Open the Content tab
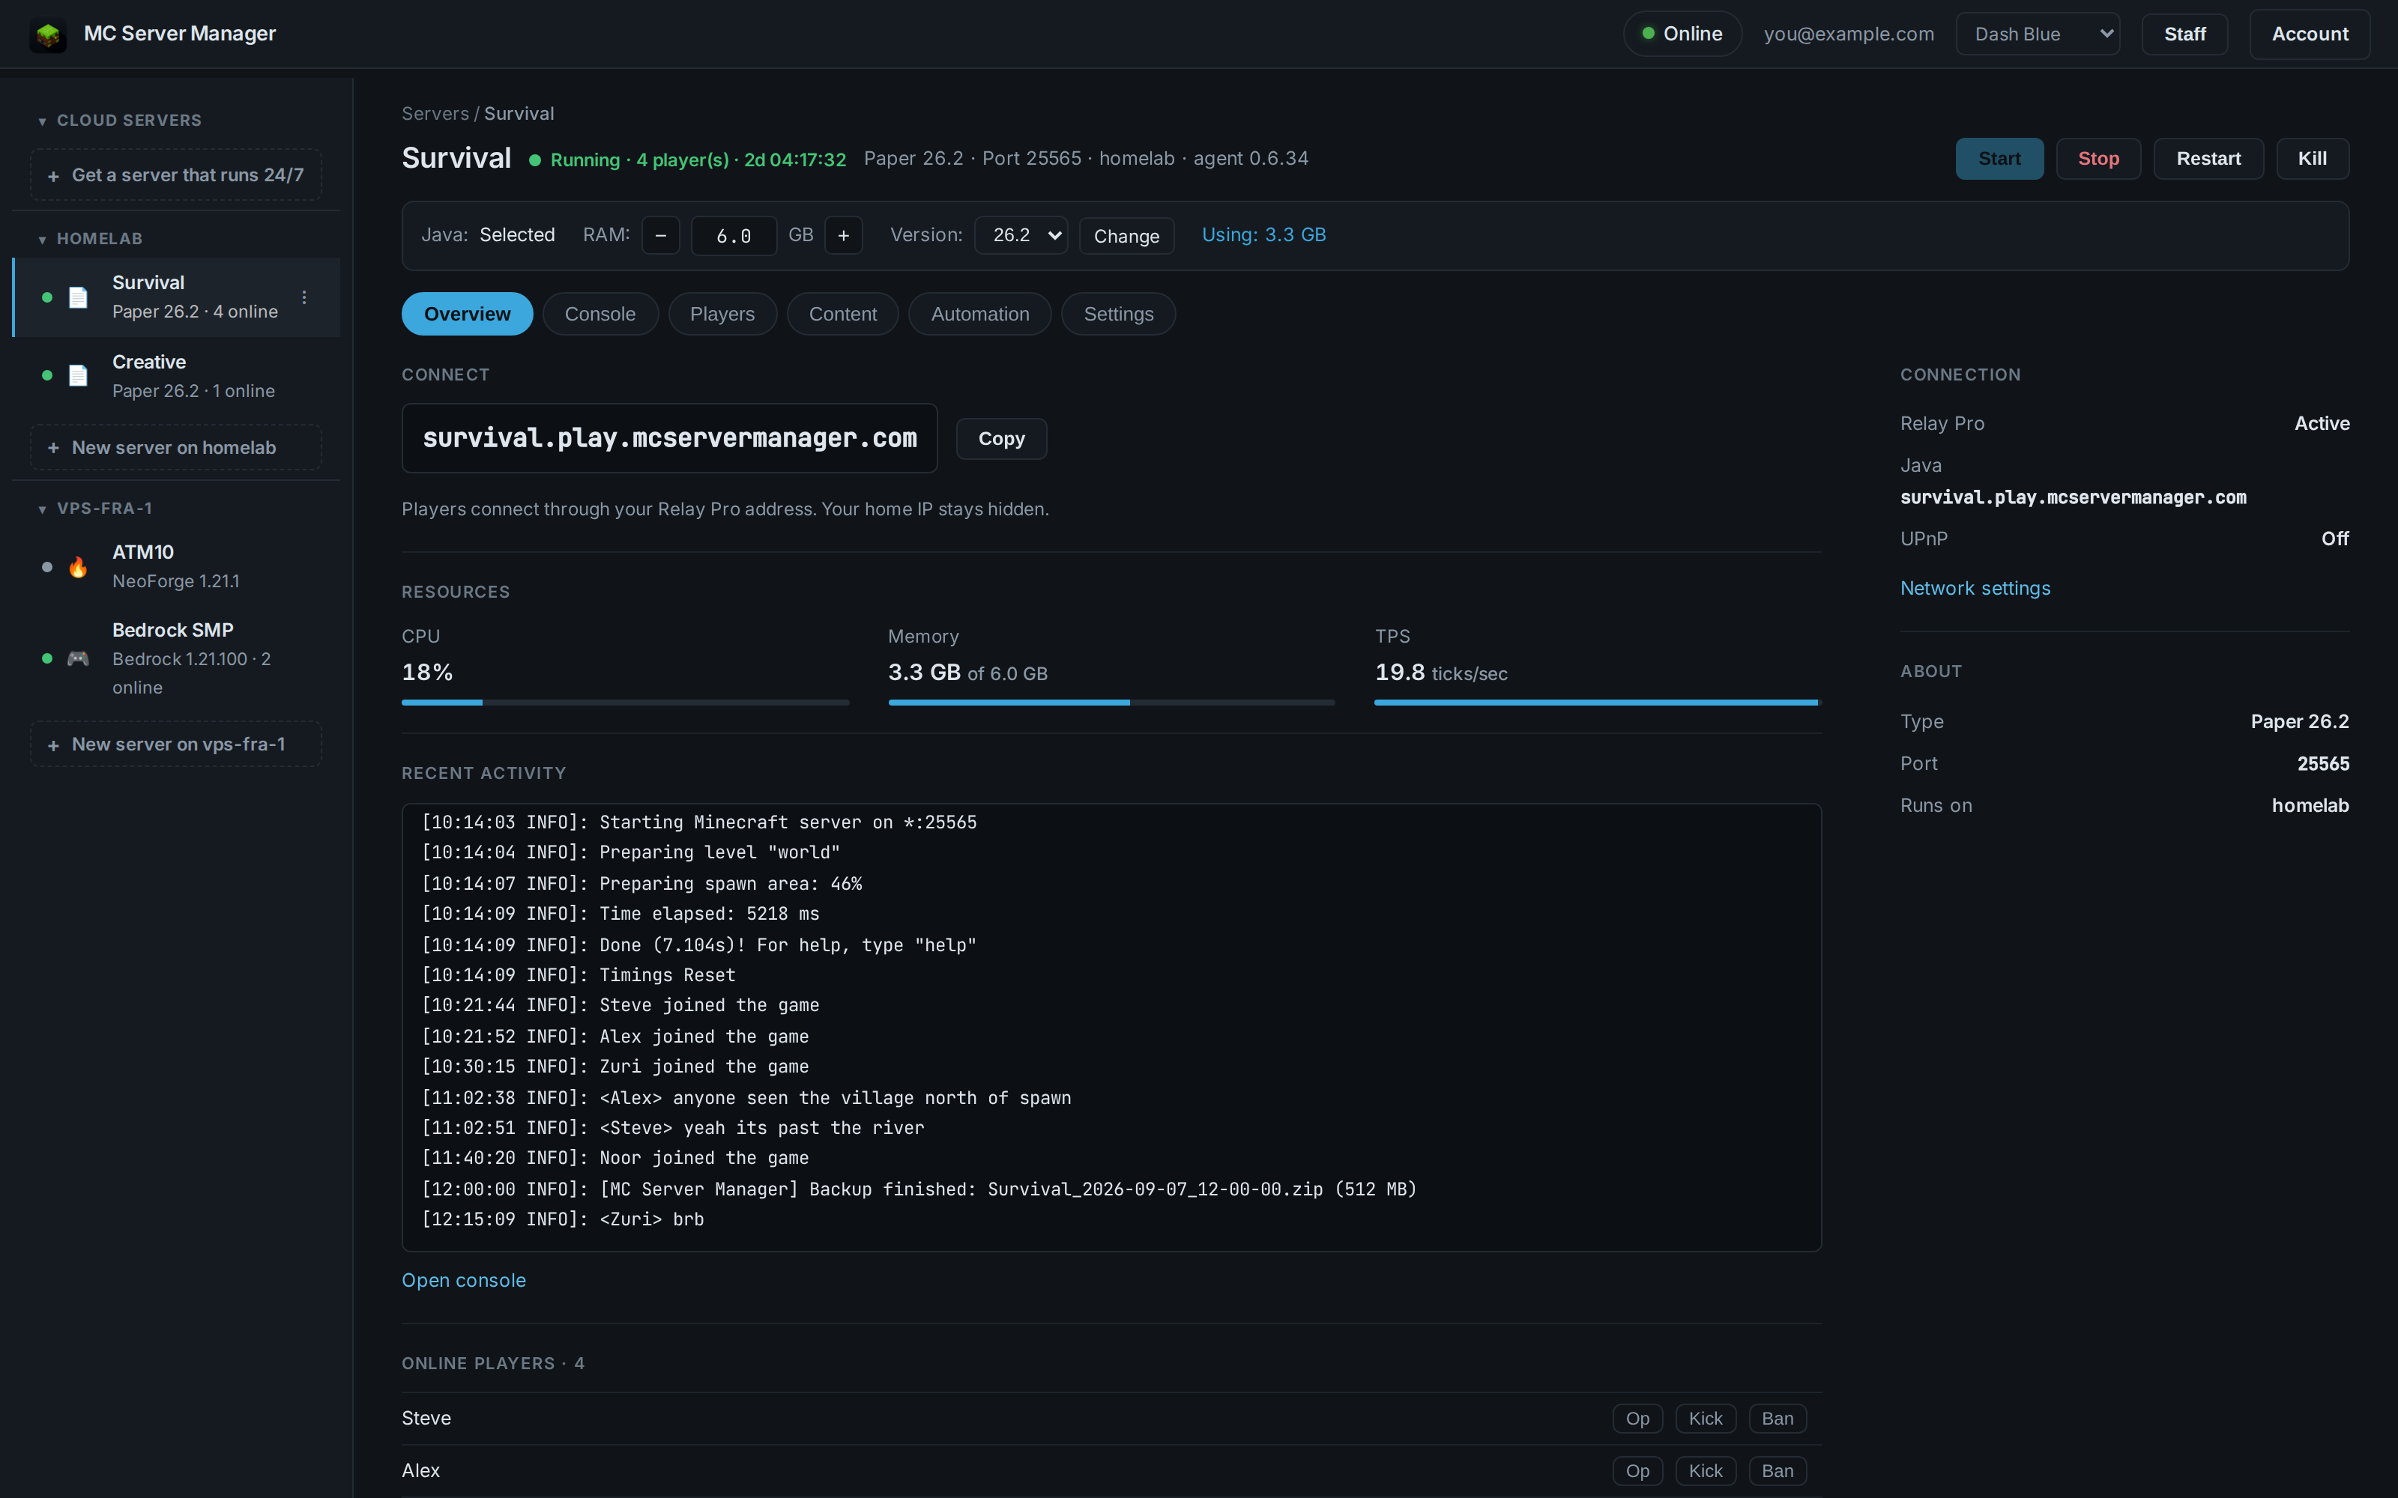The width and height of the screenshot is (2398, 1498). (842, 314)
